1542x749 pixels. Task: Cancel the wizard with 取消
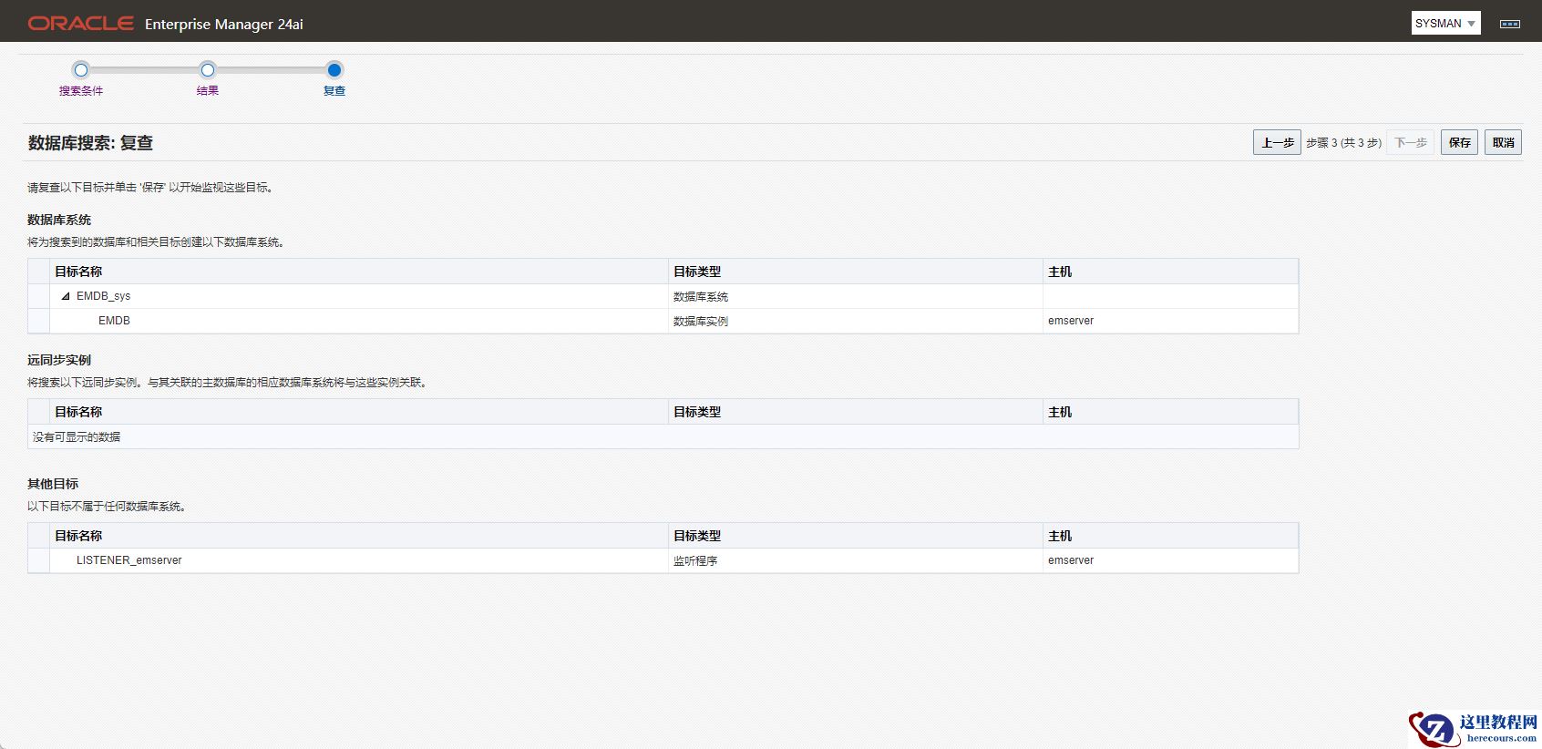coord(1503,142)
